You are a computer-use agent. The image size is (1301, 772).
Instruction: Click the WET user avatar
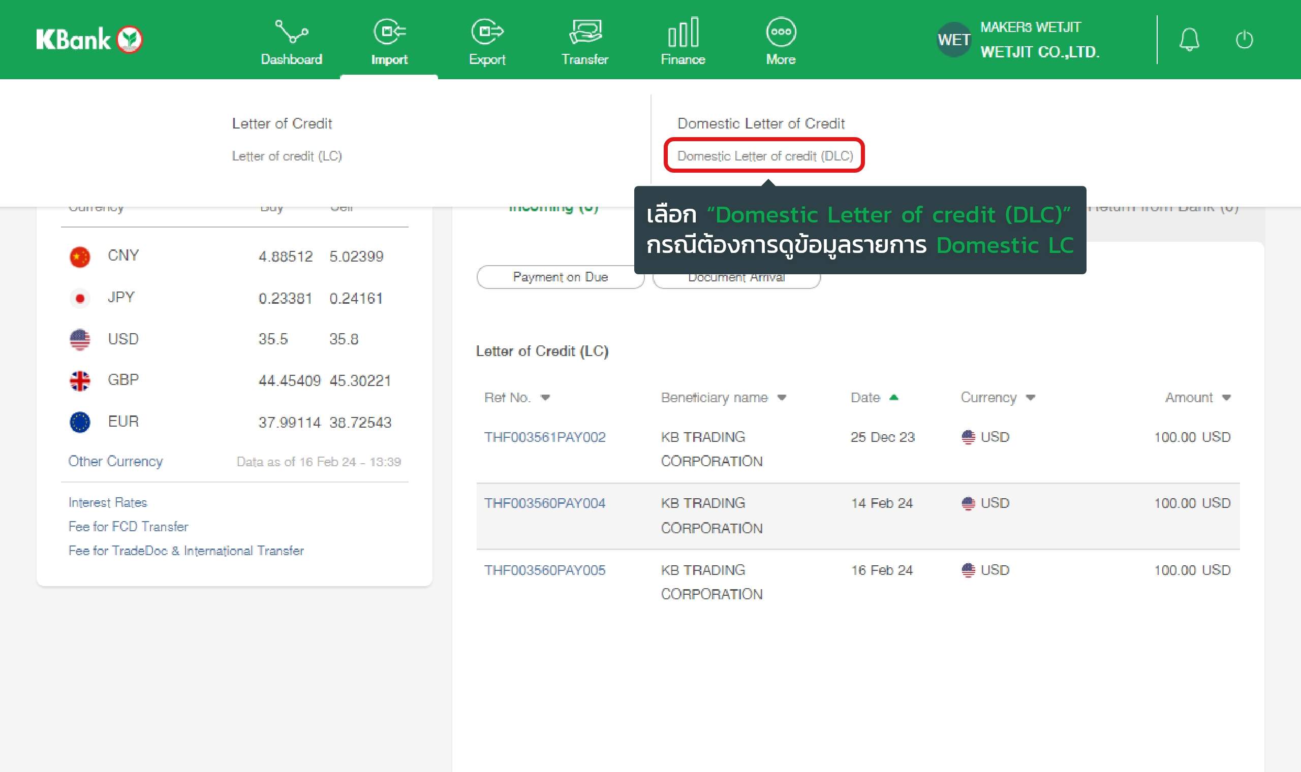pos(953,40)
